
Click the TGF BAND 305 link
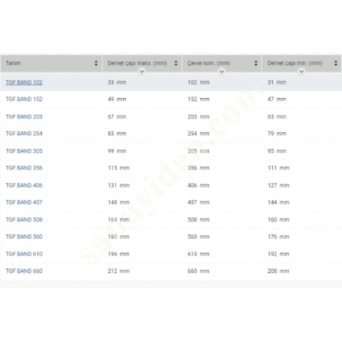coord(24,151)
